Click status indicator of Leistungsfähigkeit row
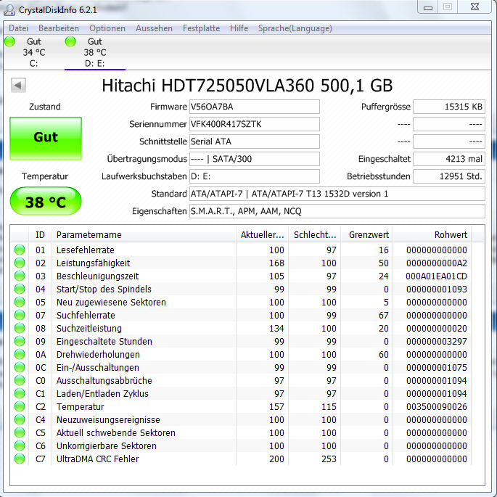 coord(20,263)
